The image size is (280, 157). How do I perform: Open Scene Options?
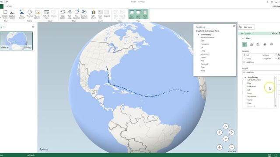tap(37, 14)
